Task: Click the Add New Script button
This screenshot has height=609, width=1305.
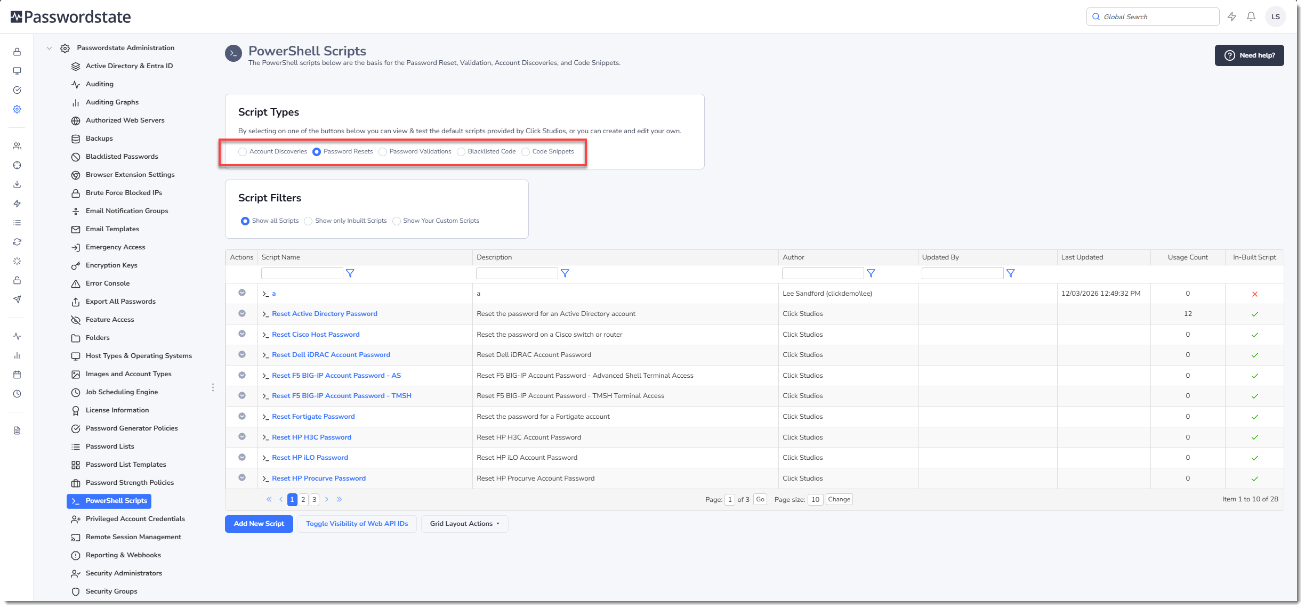Action: 259,524
